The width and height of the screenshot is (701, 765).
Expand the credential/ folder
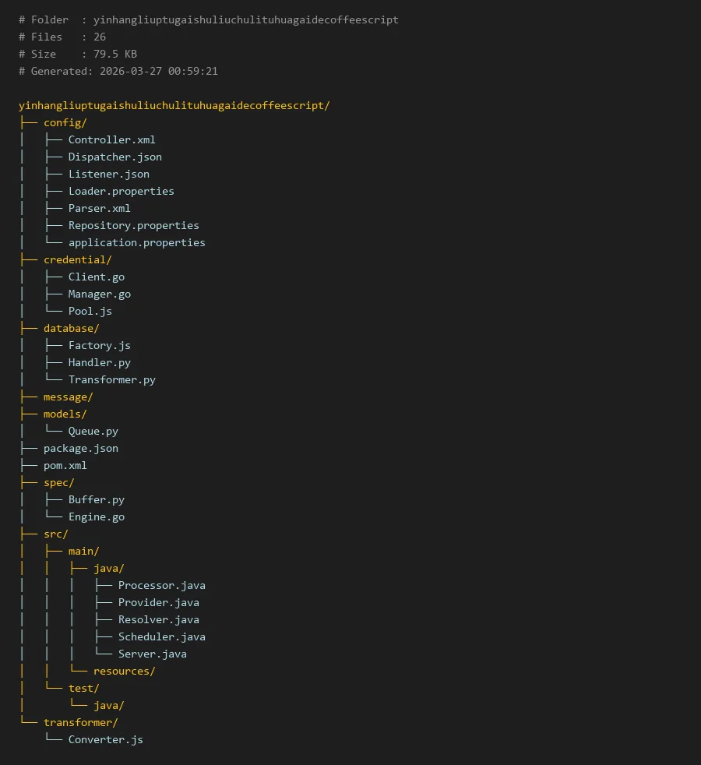coord(77,259)
